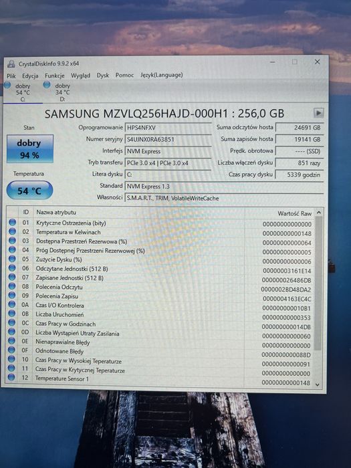The height and width of the screenshot is (468, 351).
Task: Click status icon for Nienaprawialne Błędy row
Action: 11,340
